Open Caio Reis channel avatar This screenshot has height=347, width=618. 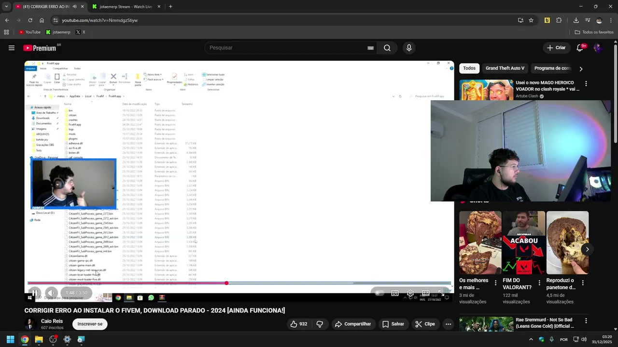click(30, 324)
